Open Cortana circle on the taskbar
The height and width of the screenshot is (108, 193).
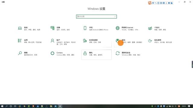(x=11, y=106)
